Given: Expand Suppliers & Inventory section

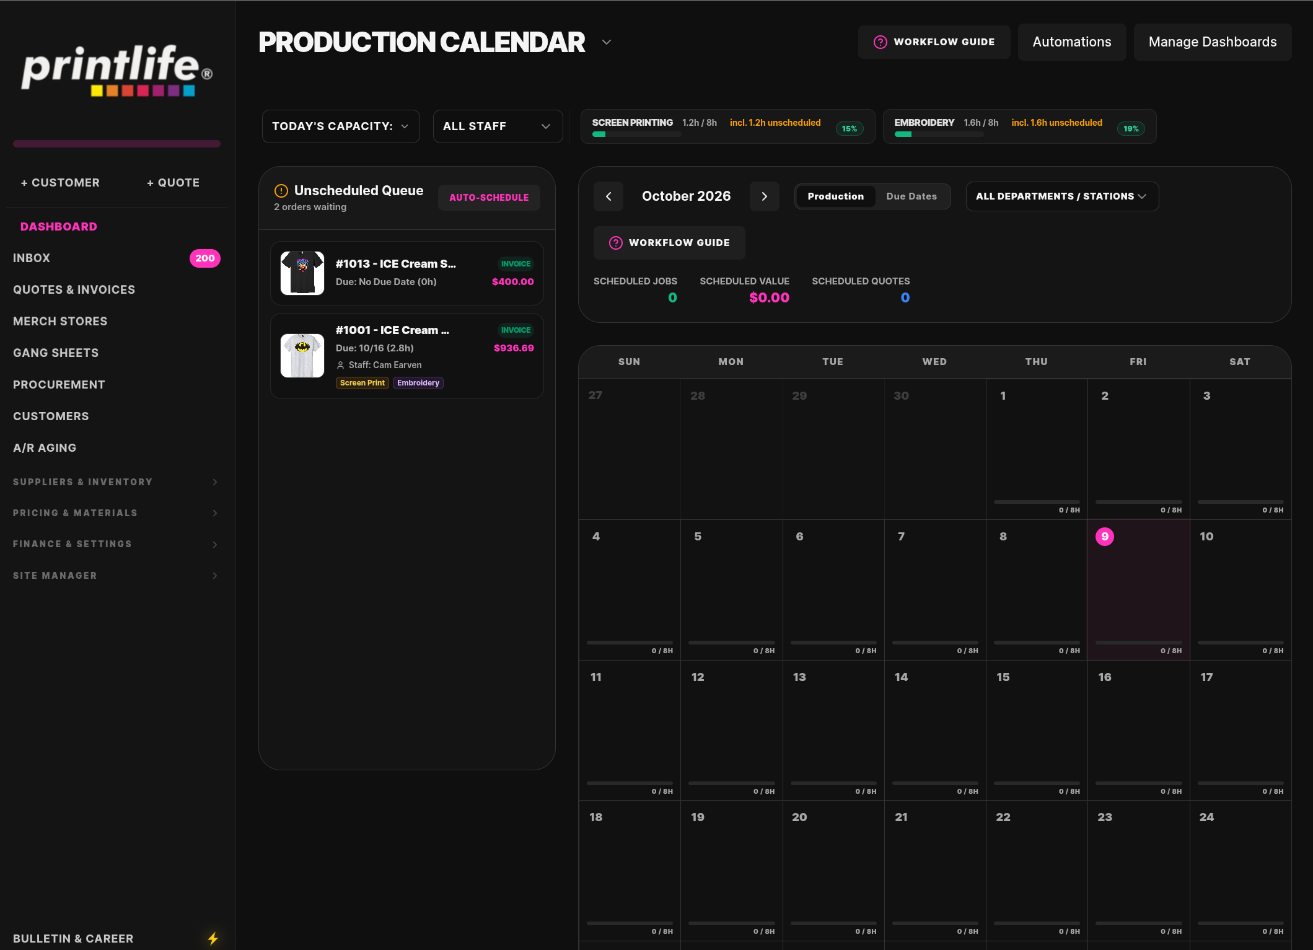Looking at the screenshot, I should [x=116, y=482].
